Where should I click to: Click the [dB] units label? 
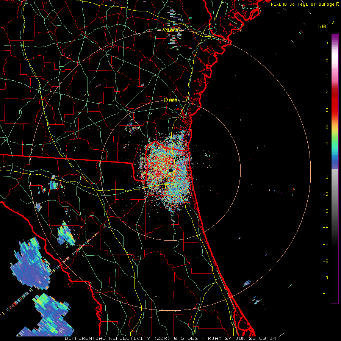point(323,26)
